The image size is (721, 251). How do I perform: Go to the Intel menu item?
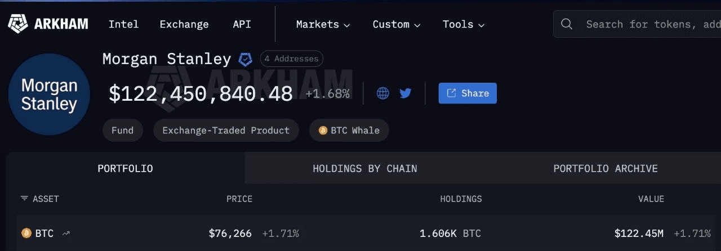point(123,24)
